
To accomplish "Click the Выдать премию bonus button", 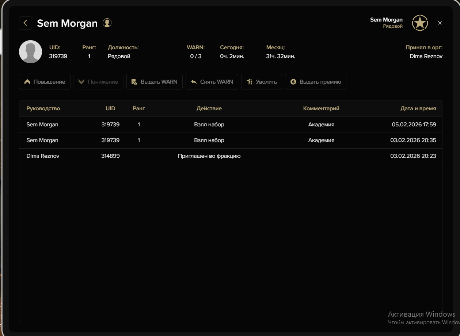I will (x=315, y=82).
